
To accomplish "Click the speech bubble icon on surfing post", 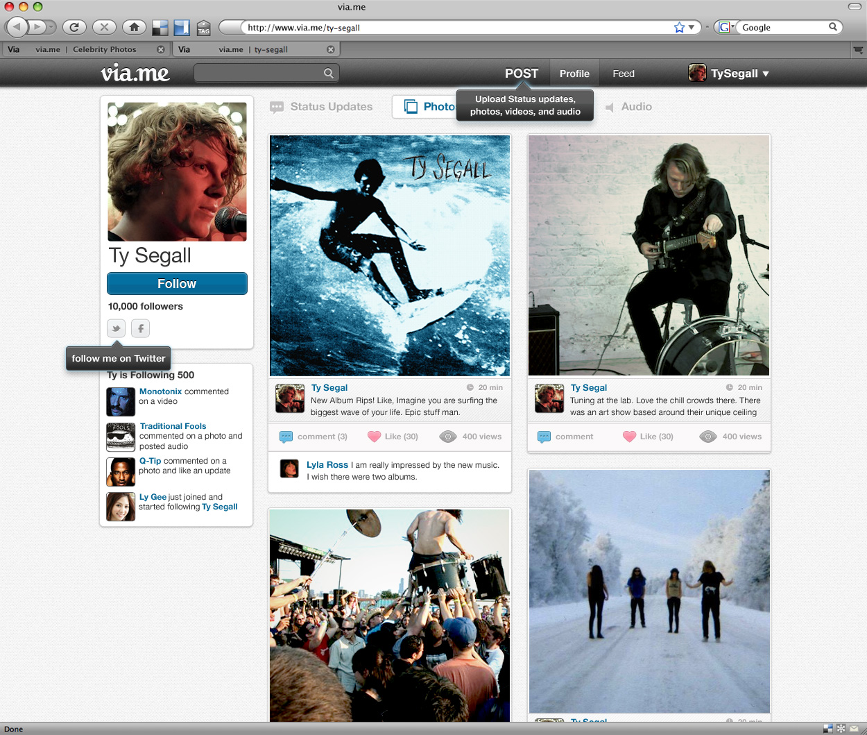I will [286, 437].
